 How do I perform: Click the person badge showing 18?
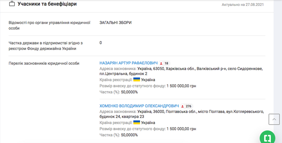164,63
